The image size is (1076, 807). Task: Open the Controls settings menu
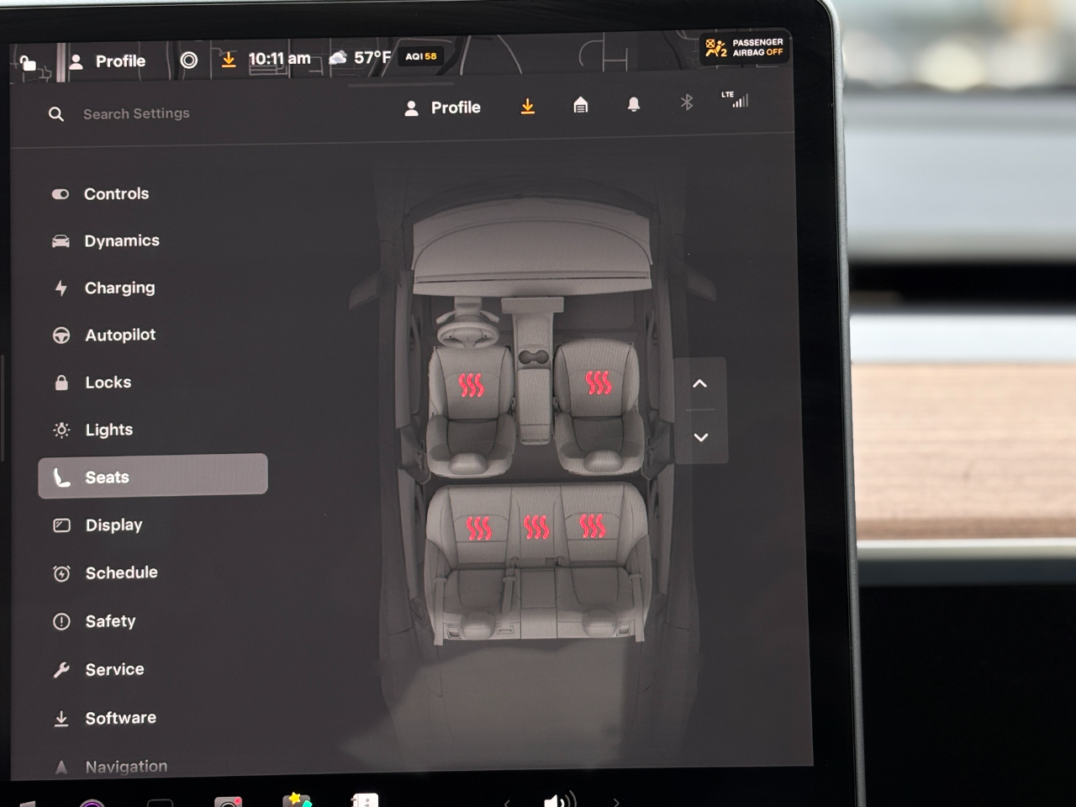116,194
